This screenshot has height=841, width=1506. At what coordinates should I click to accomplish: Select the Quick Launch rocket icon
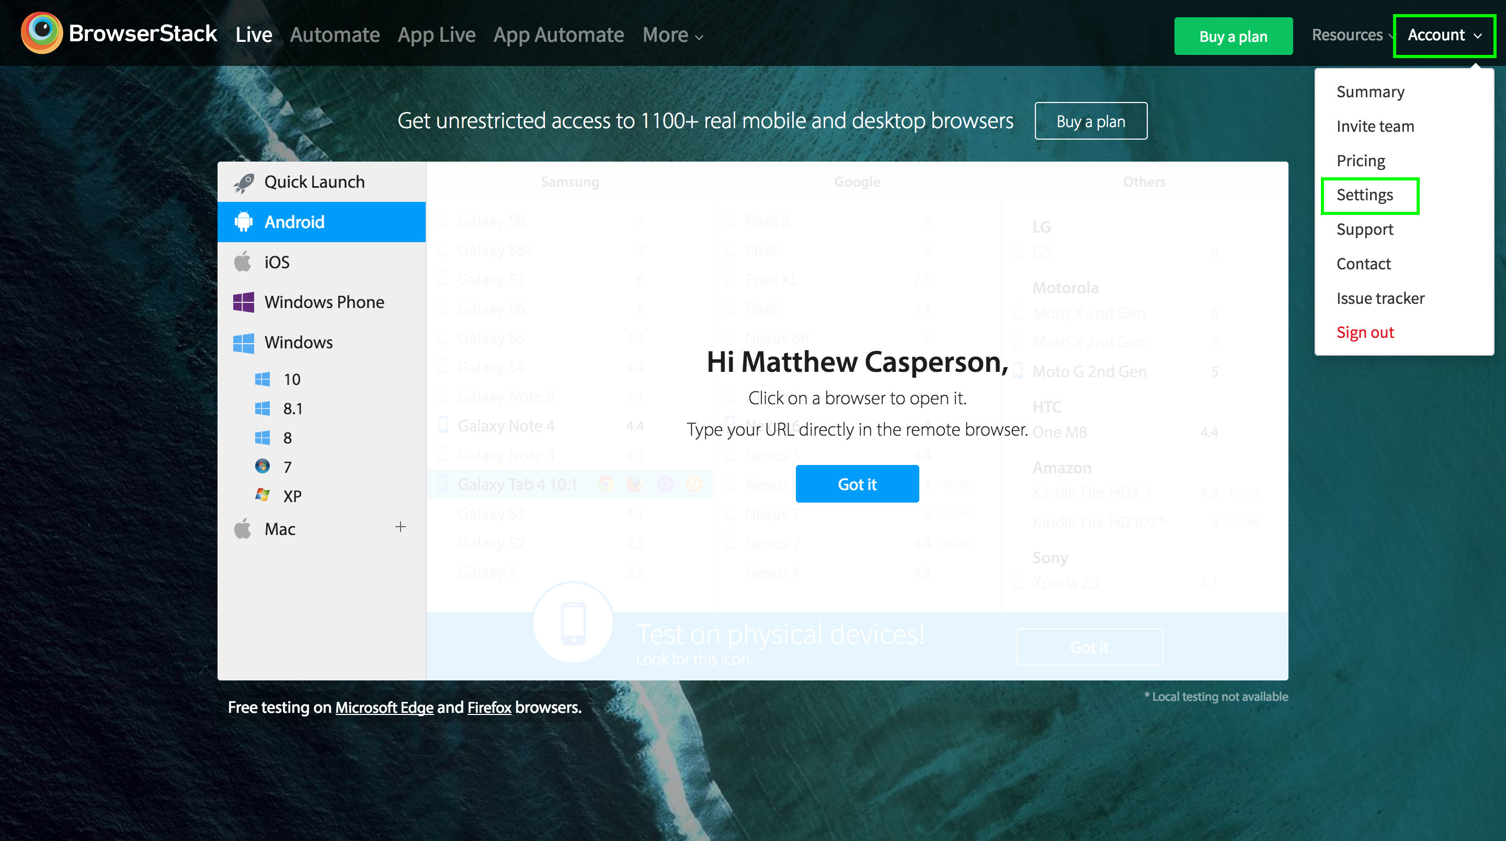coord(243,183)
